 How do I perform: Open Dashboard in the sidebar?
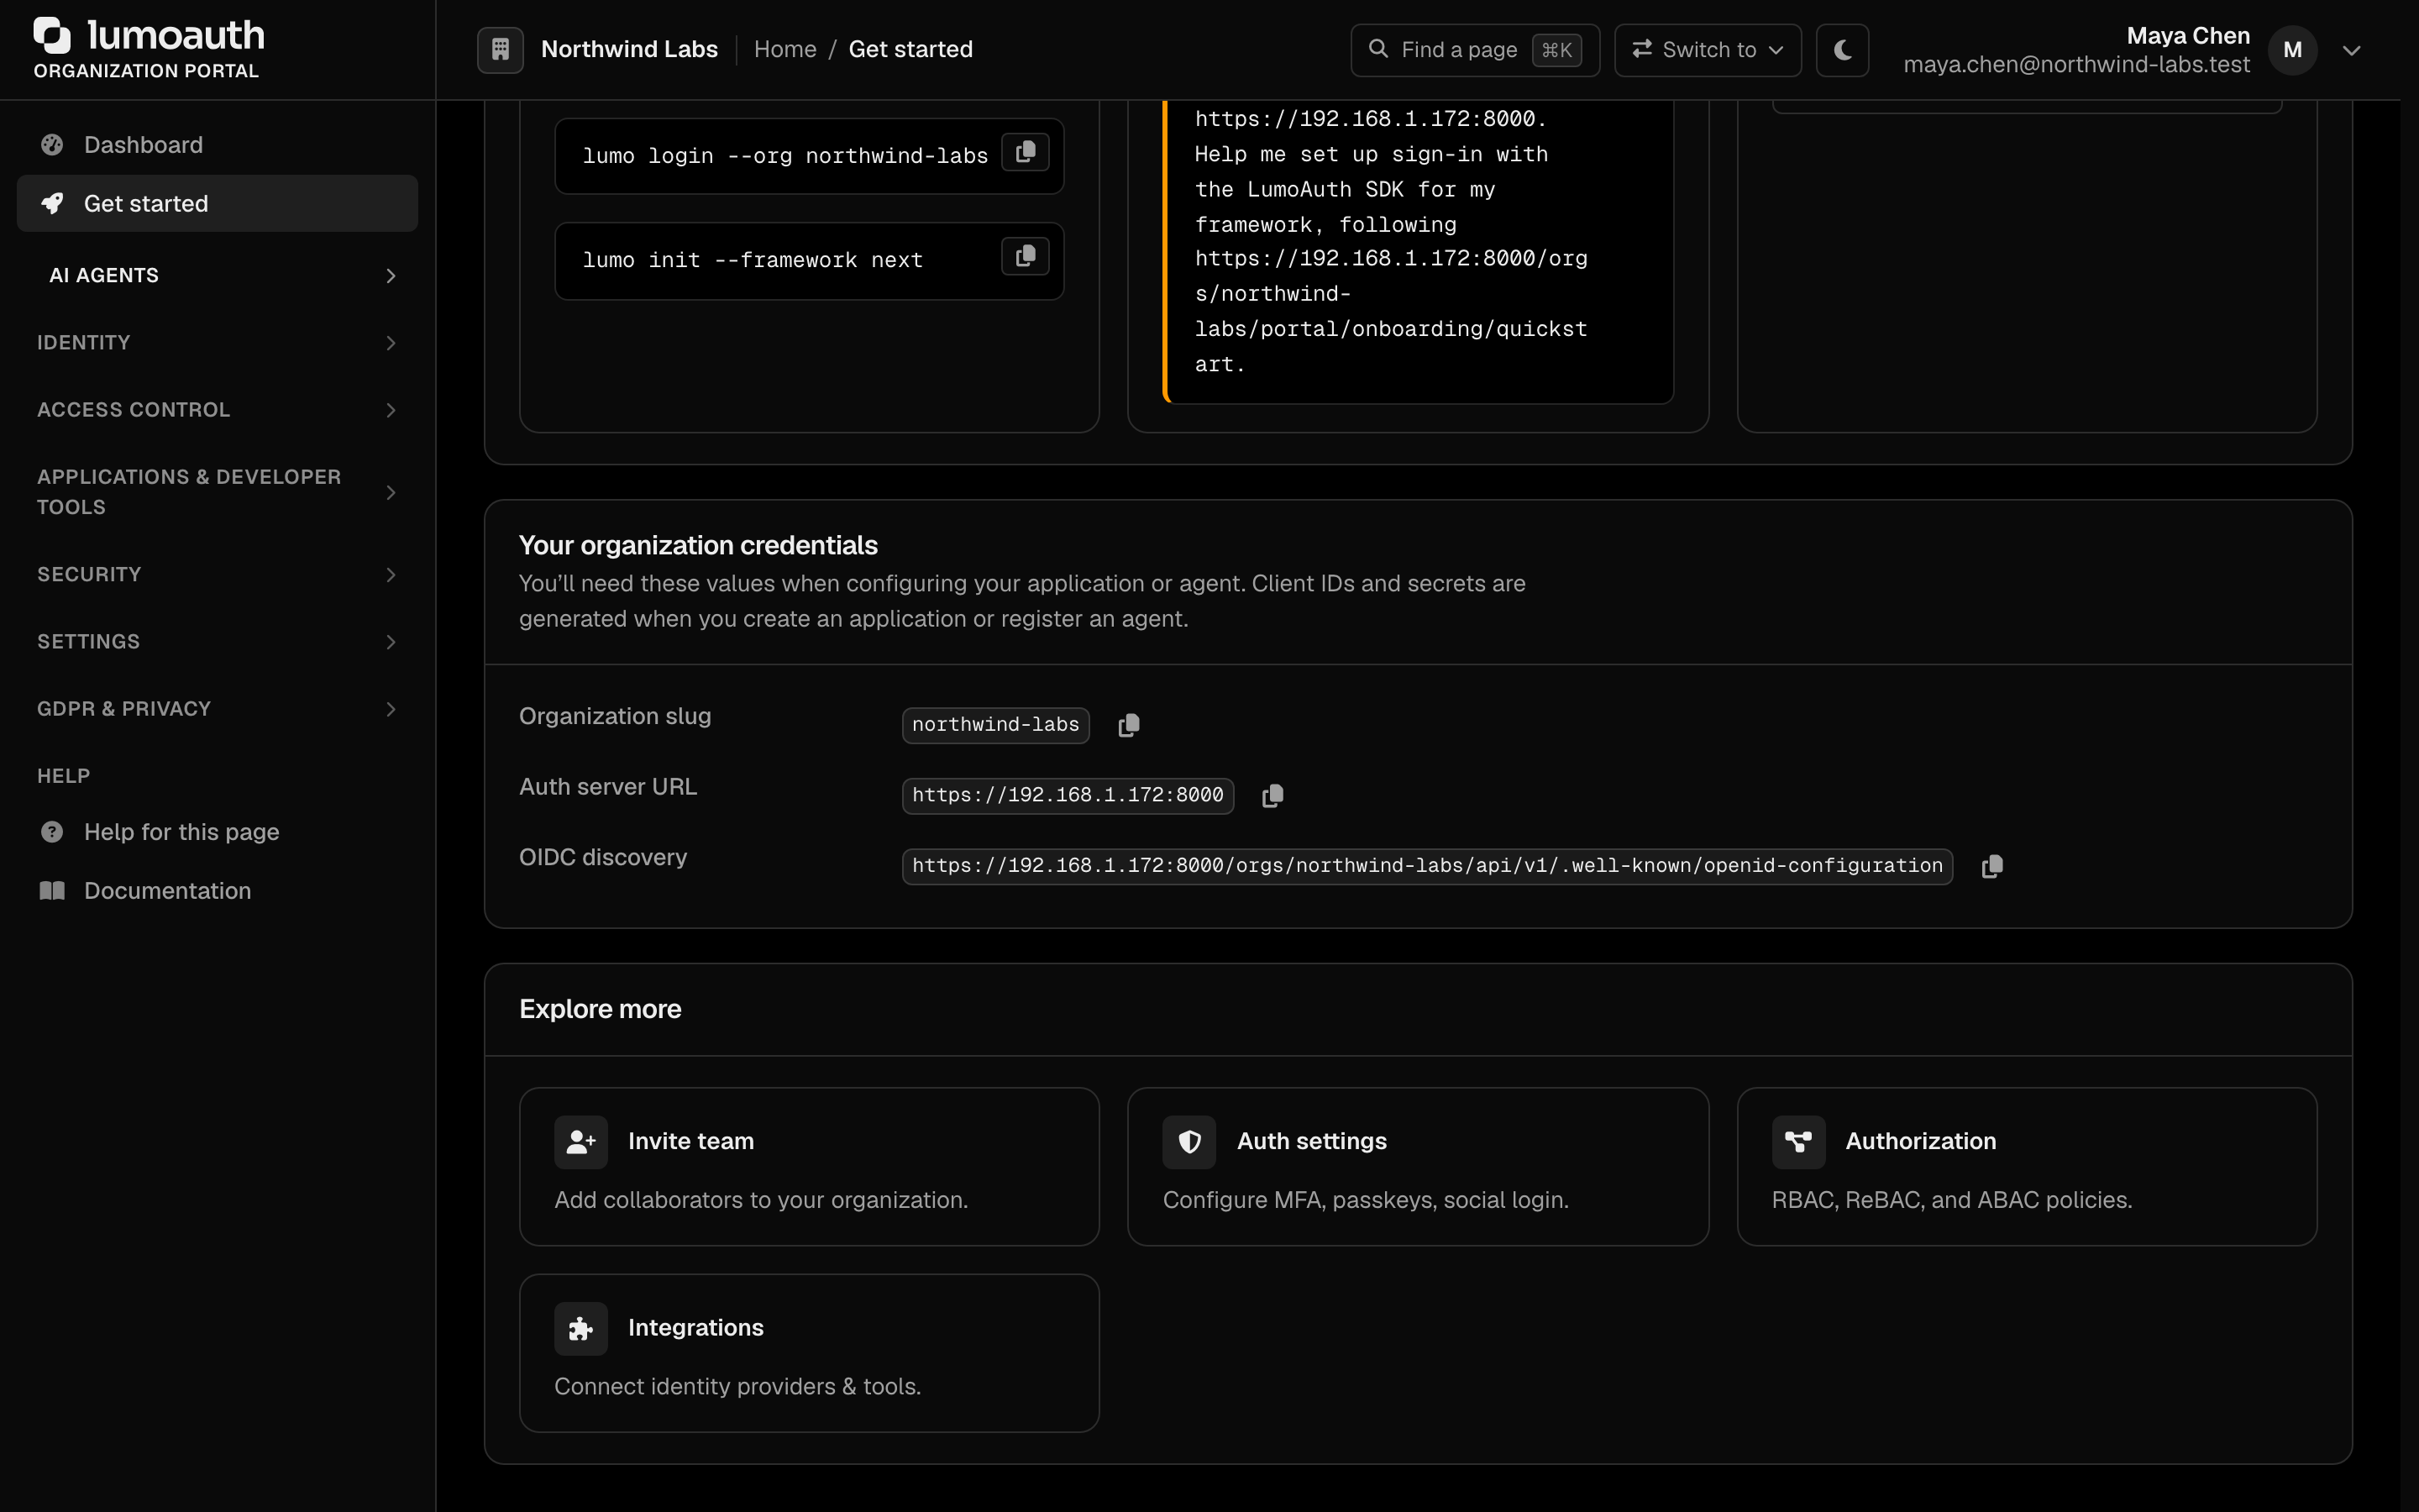tap(217, 145)
